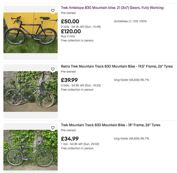Click the 1 bid time-left text

click(80, 144)
